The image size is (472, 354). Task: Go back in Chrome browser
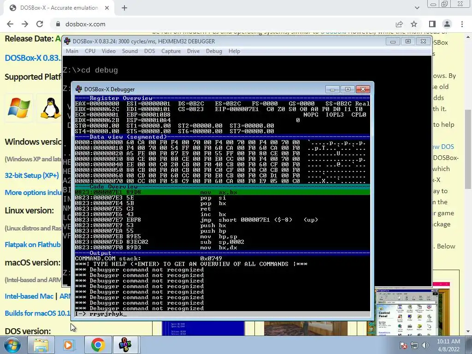[10, 24]
